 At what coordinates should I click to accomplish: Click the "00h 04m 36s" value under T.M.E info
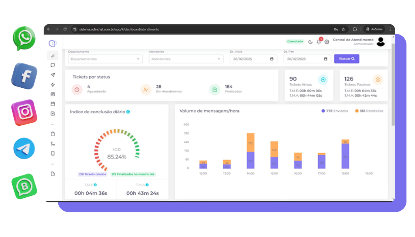[91, 193]
